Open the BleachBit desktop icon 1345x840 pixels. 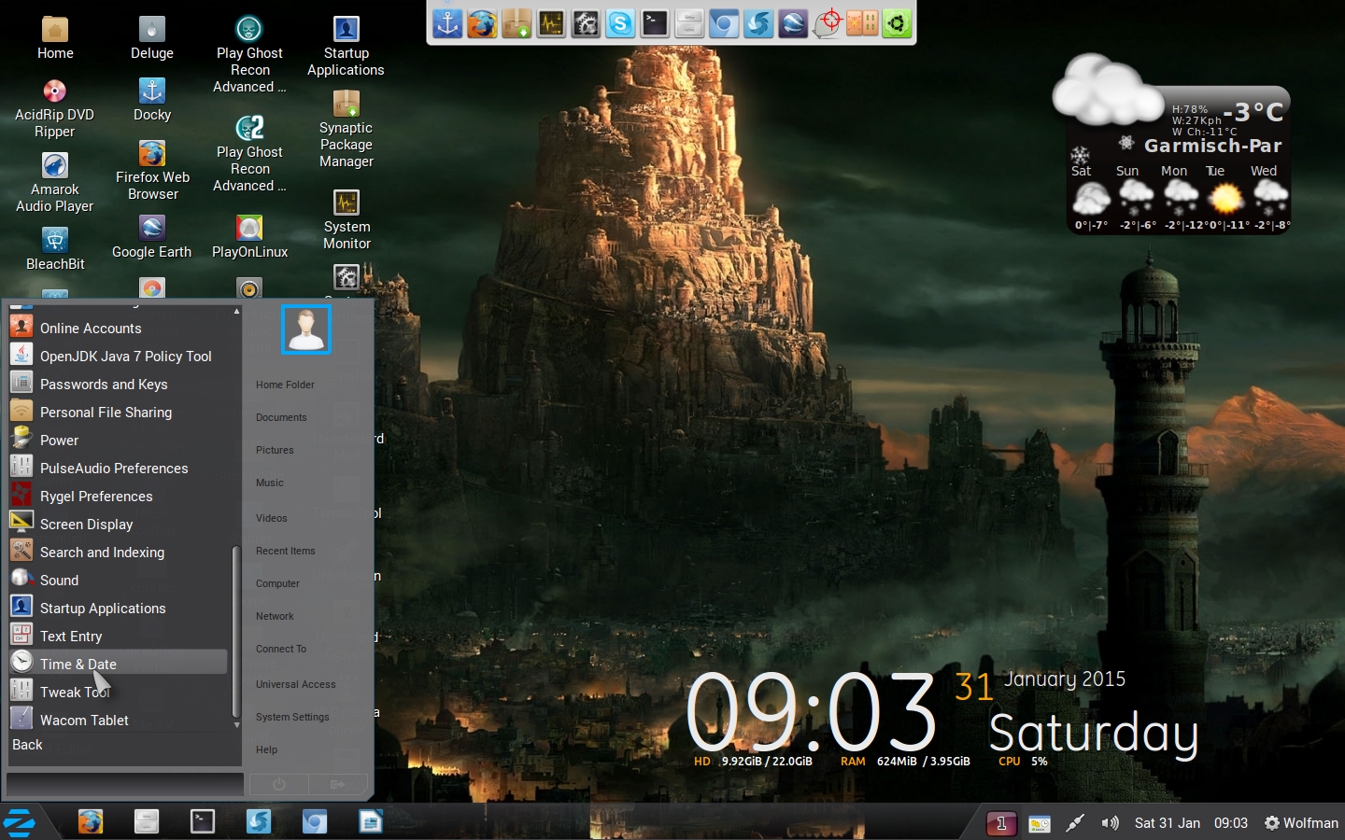[55, 248]
